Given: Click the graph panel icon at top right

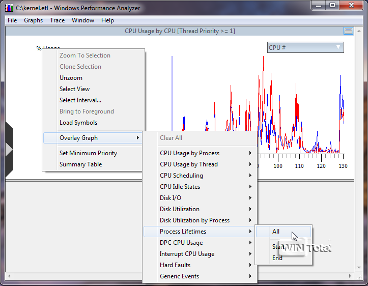Looking at the screenshot, I should click(x=348, y=31).
